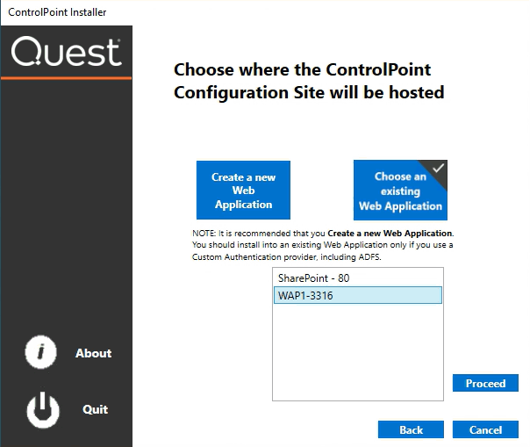
Task: Click the orange line under the Quest logo
Action: click(x=66, y=78)
